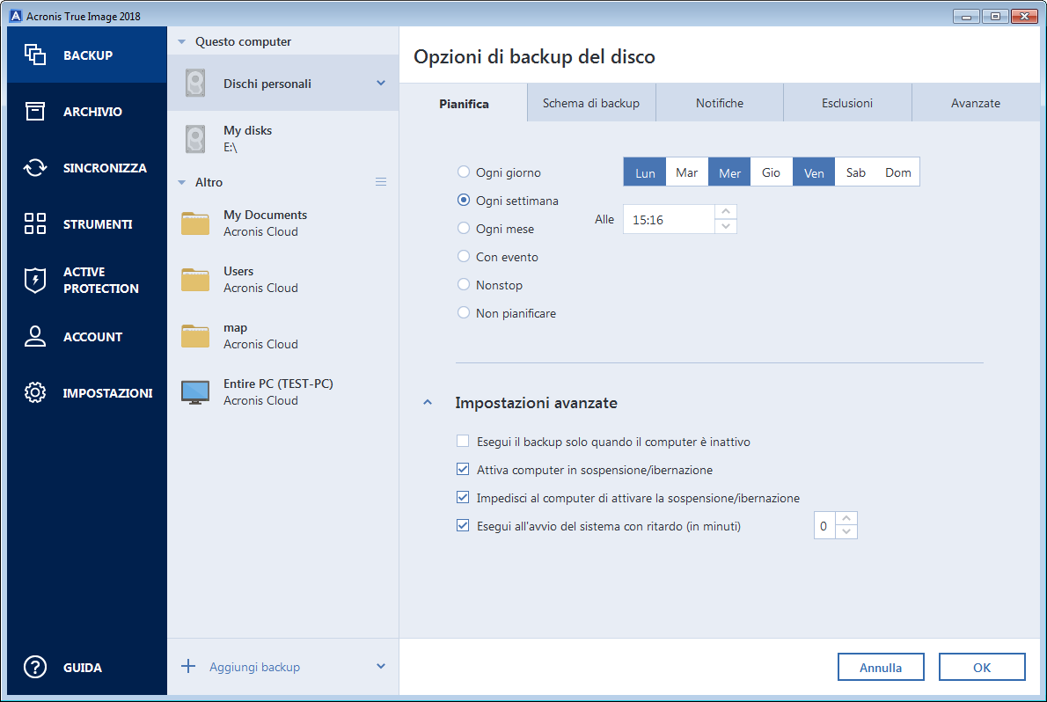This screenshot has height=702, width=1047.
Task: Select the Ogni mese radio button
Action: click(464, 228)
